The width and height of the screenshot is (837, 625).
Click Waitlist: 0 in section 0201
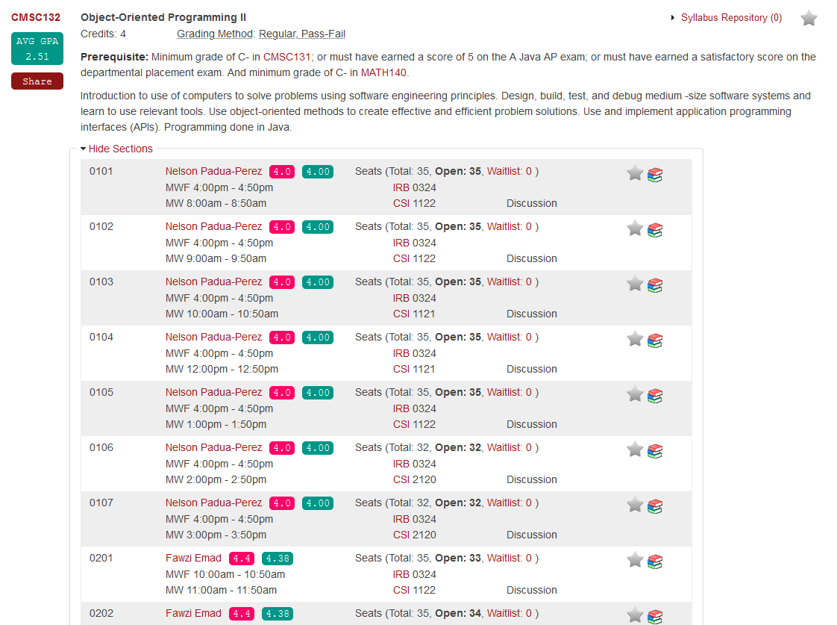click(x=510, y=558)
